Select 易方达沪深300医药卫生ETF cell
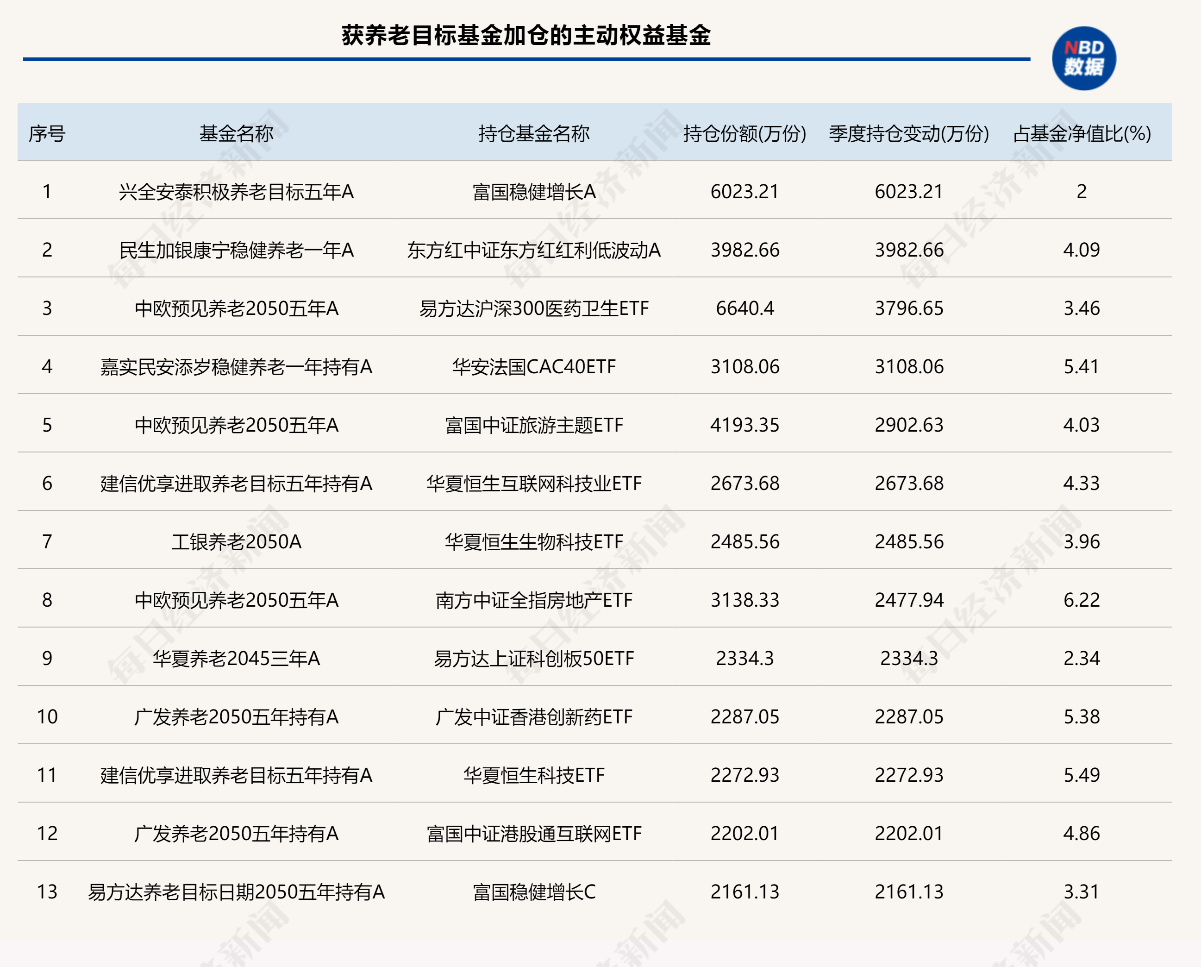The image size is (1201, 967). click(x=534, y=308)
